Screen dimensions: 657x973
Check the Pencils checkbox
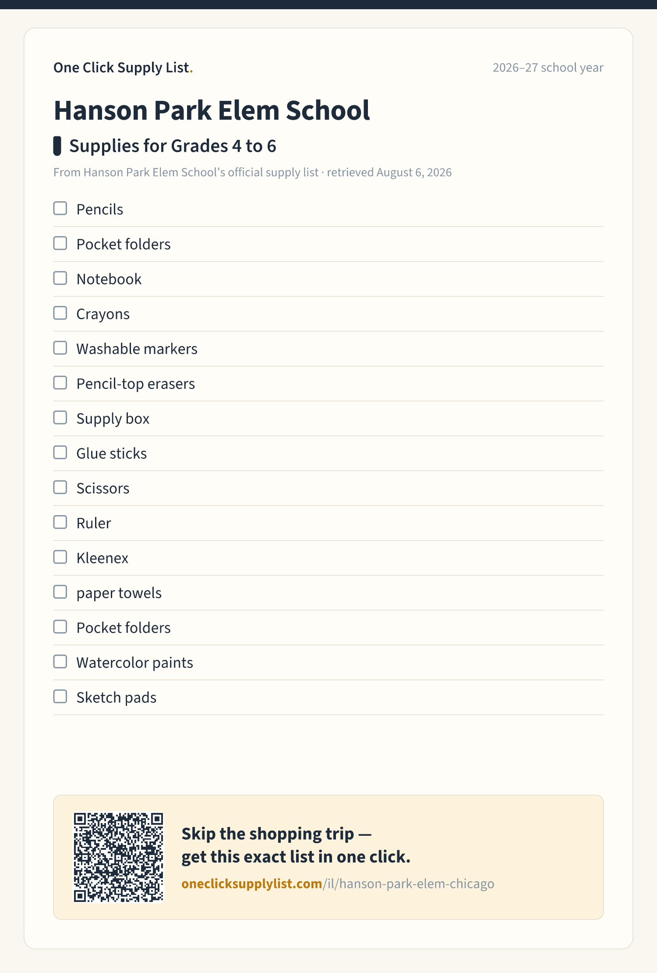[60, 208]
